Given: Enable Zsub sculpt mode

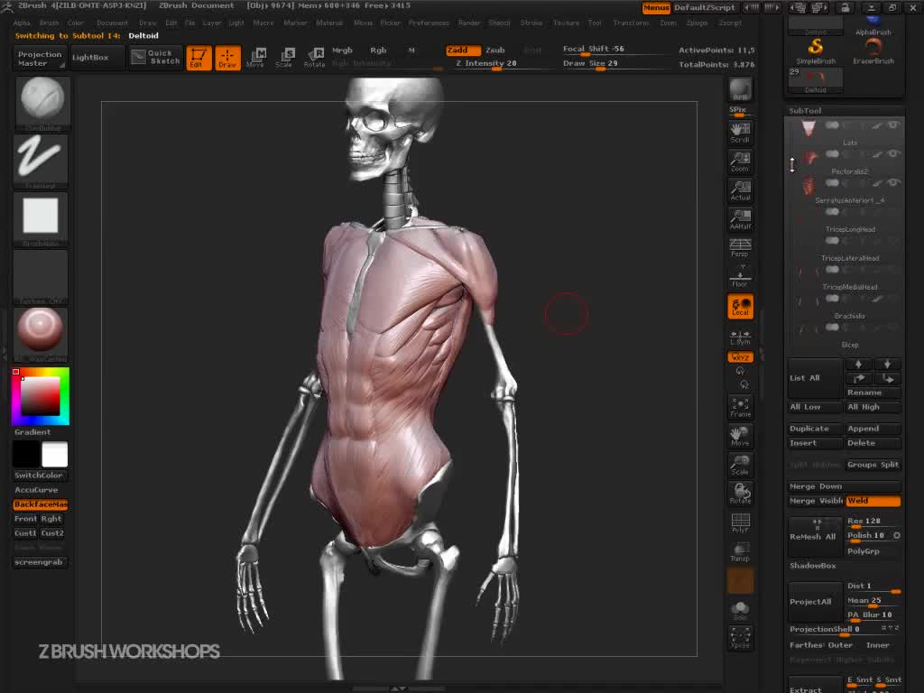Looking at the screenshot, I should click(495, 51).
